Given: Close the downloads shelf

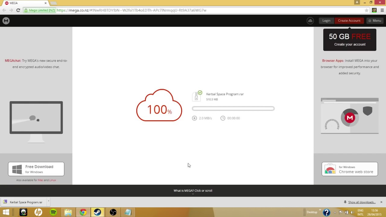Looking at the screenshot, I should 381,202.
